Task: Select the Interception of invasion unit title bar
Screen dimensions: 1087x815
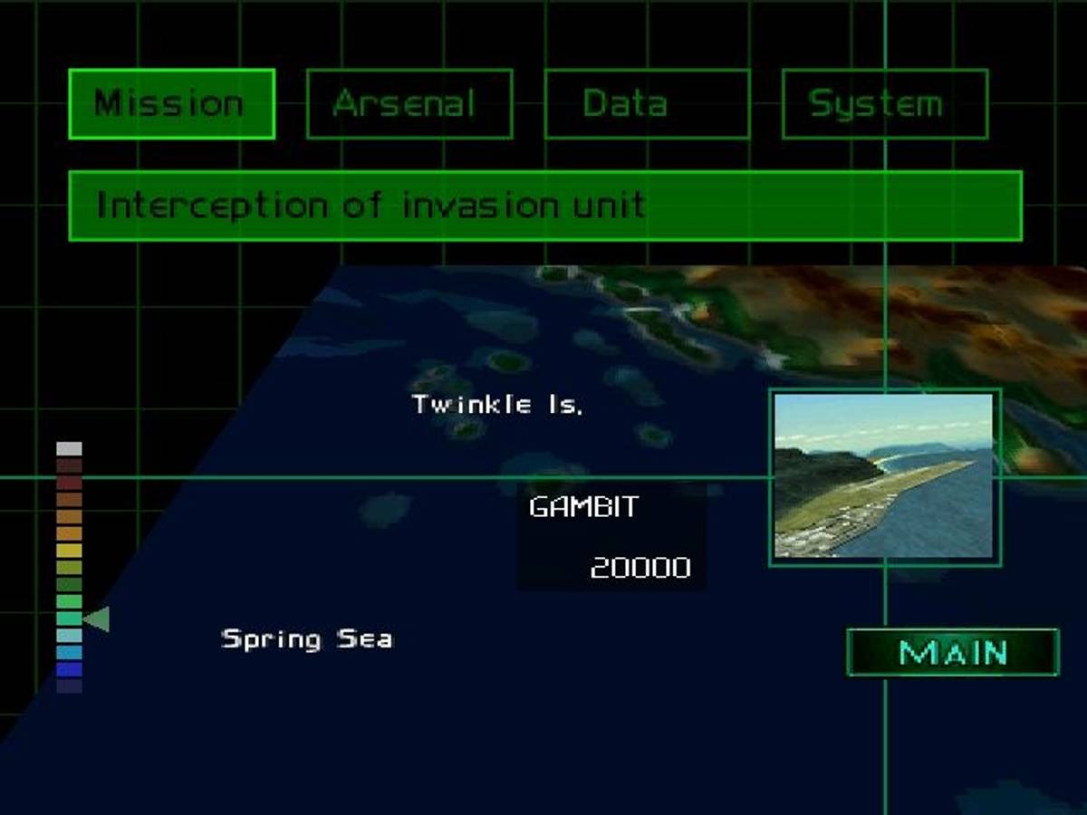Action: [545, 206]
